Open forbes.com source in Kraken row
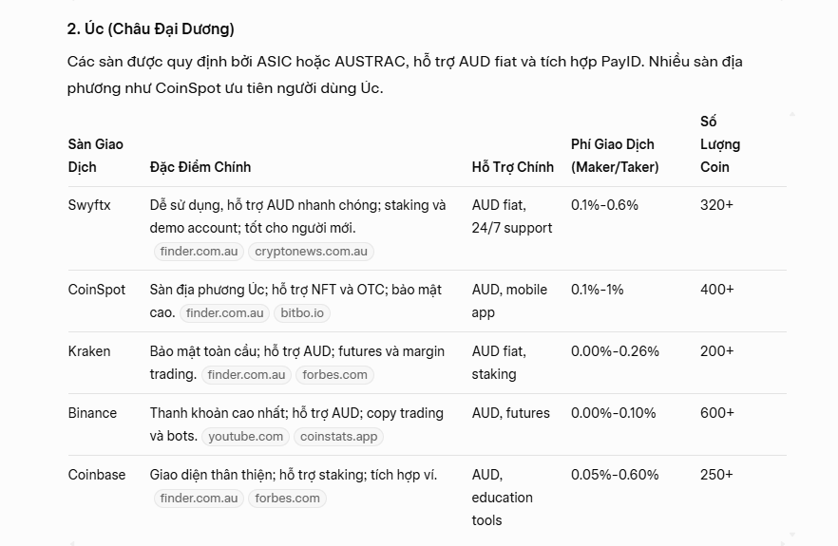The width and height of the screenshot is (838, 546). (x=334, y=375)
